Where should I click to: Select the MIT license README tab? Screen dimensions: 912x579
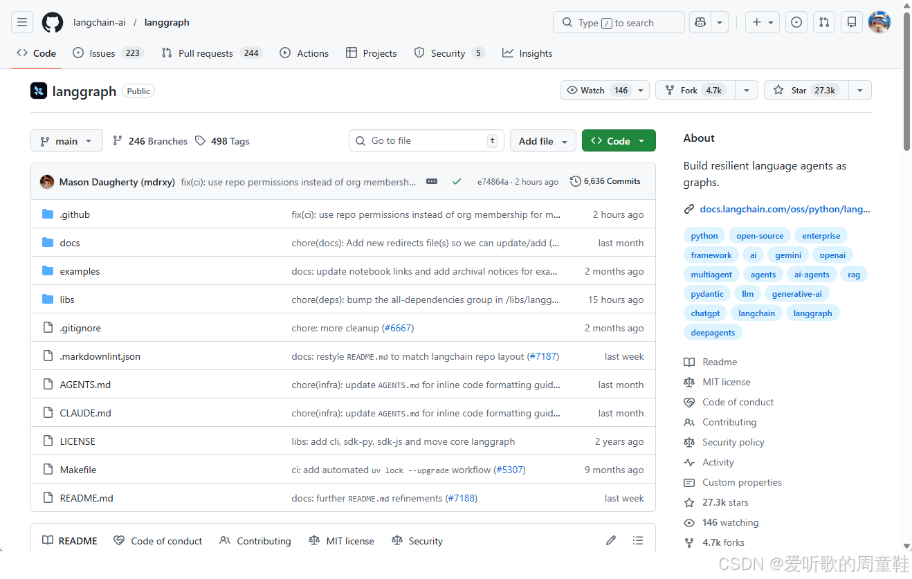341,541
